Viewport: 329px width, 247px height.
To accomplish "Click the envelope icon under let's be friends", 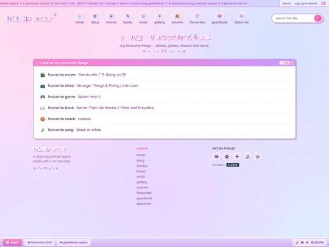I will pos(216,157).
